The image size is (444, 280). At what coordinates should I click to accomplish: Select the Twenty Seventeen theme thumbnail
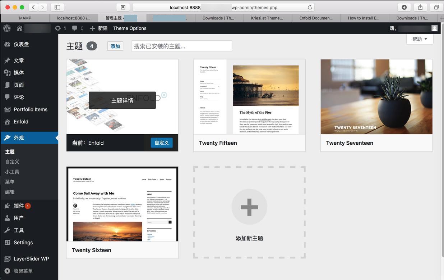point(376,97)
